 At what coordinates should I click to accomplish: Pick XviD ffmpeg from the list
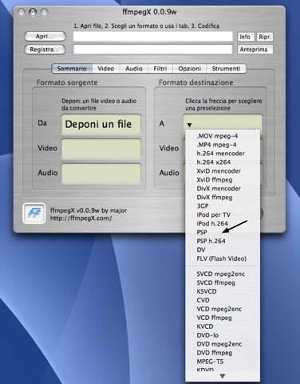click(223, 180)
